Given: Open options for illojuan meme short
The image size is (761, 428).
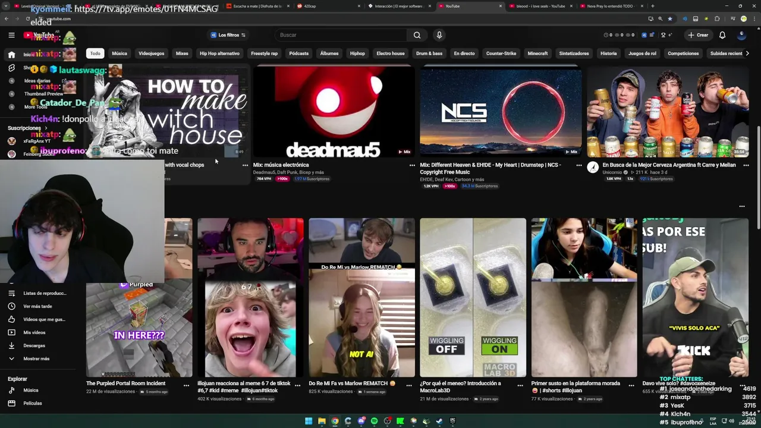Looking at the screenshot, I should 297,385.
